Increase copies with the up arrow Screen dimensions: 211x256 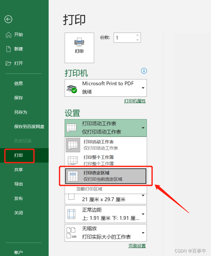pos(137,35)
